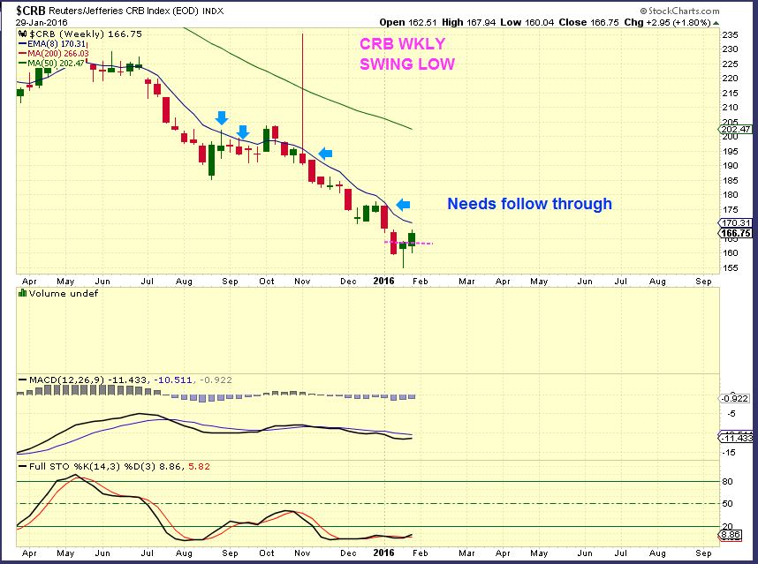This screenshot has width=758, height=564.
Task: Click the latest green weekly candle
Action: click(x=412, y=240)
